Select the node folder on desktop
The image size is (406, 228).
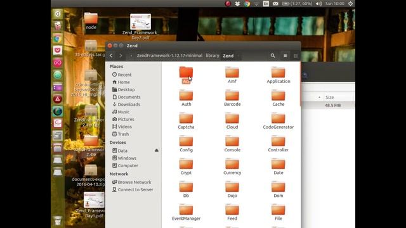pos(91,21)
